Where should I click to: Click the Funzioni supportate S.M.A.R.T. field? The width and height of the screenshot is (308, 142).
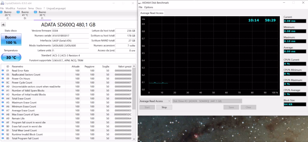click(94, 60)
